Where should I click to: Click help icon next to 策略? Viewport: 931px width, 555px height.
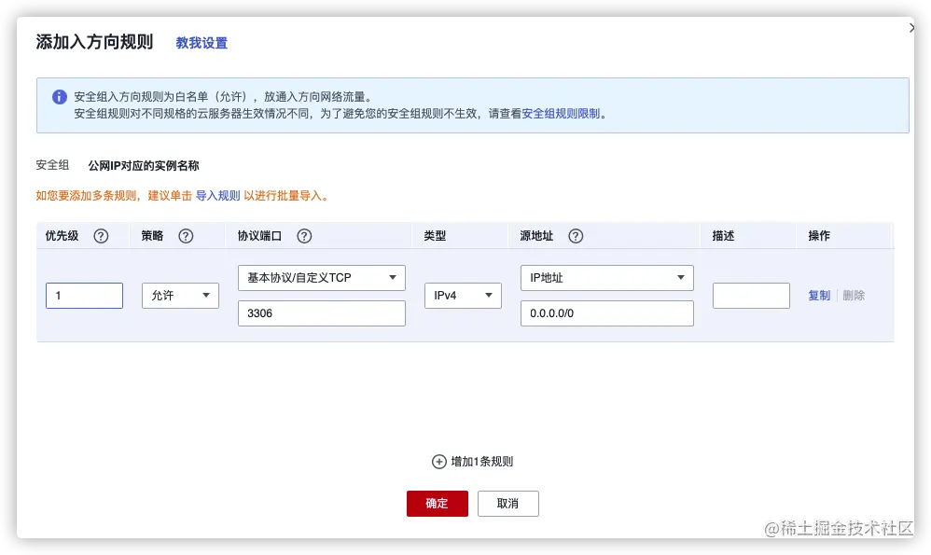coord(186,236)
